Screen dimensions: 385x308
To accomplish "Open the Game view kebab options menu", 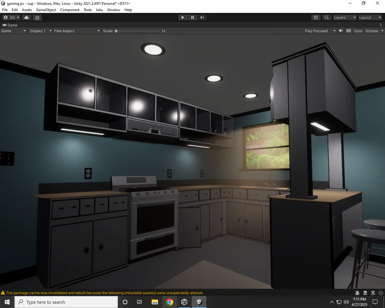I will click(x=381, y=25).
